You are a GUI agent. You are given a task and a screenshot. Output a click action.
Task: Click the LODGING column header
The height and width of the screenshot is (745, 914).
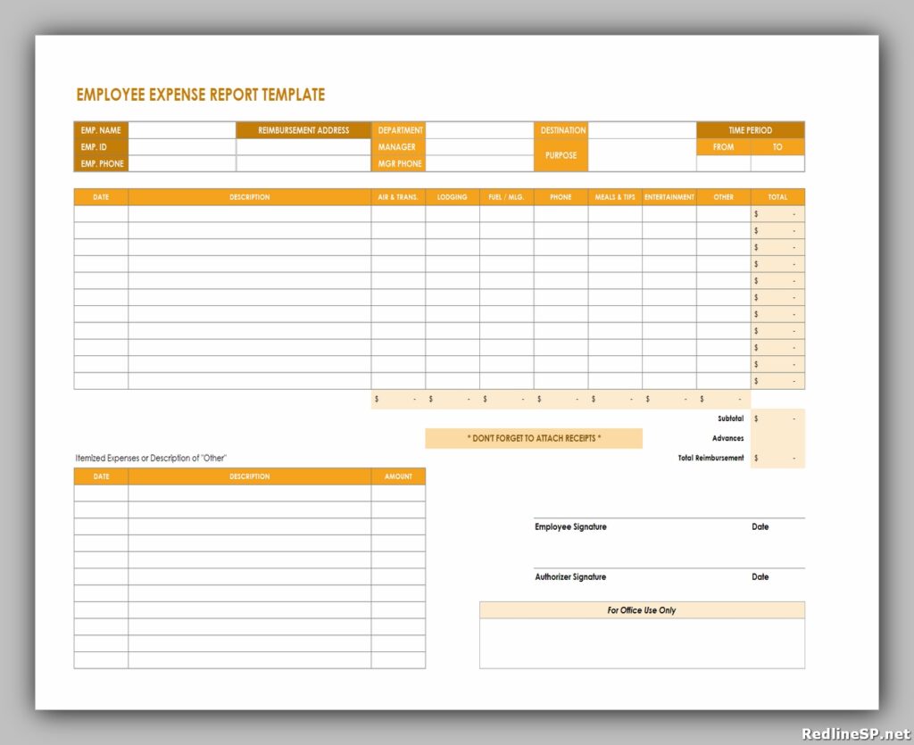(453, 197)
